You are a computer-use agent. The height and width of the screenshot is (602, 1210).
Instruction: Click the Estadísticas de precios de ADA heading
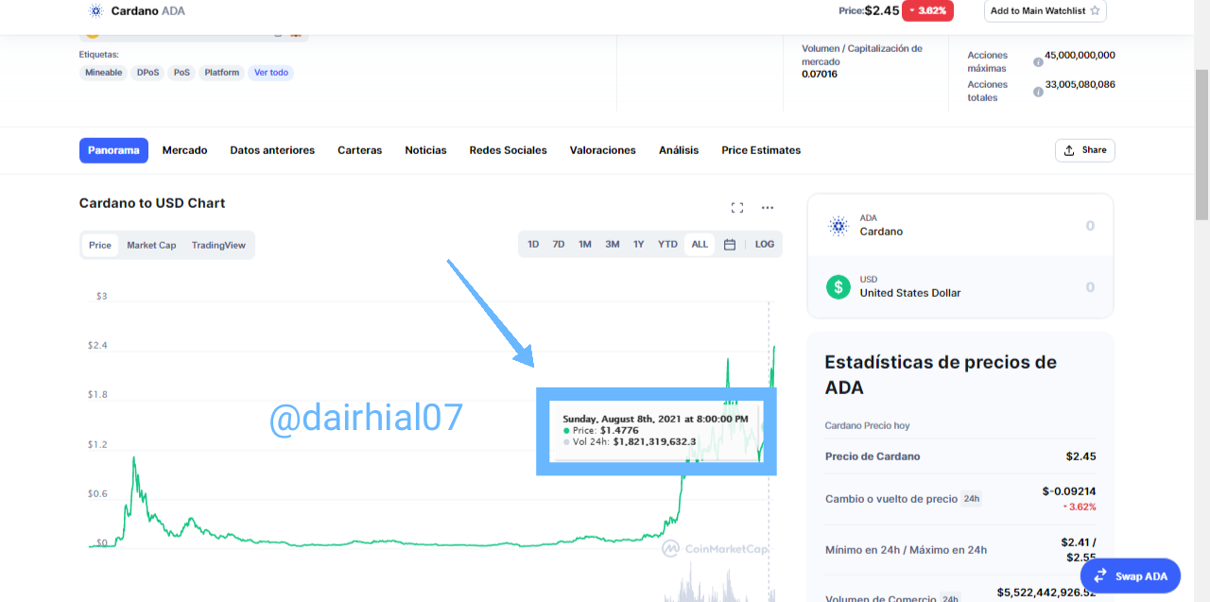(941, 375)
